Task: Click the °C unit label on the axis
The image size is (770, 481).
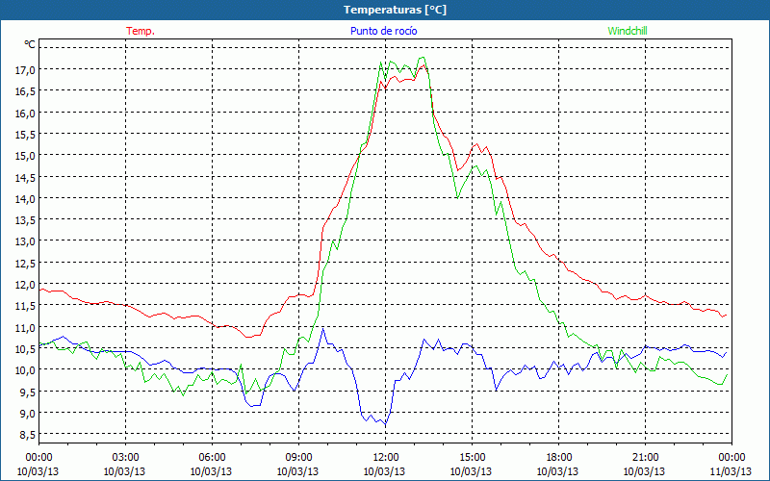Action: 30,44
